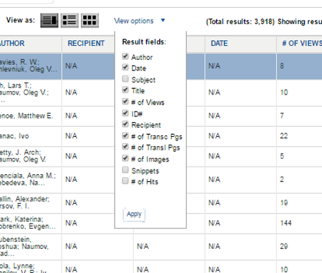322x273 pixels.
Task: Uncheck the ID# result field
Action: click(x=125, y=113)
